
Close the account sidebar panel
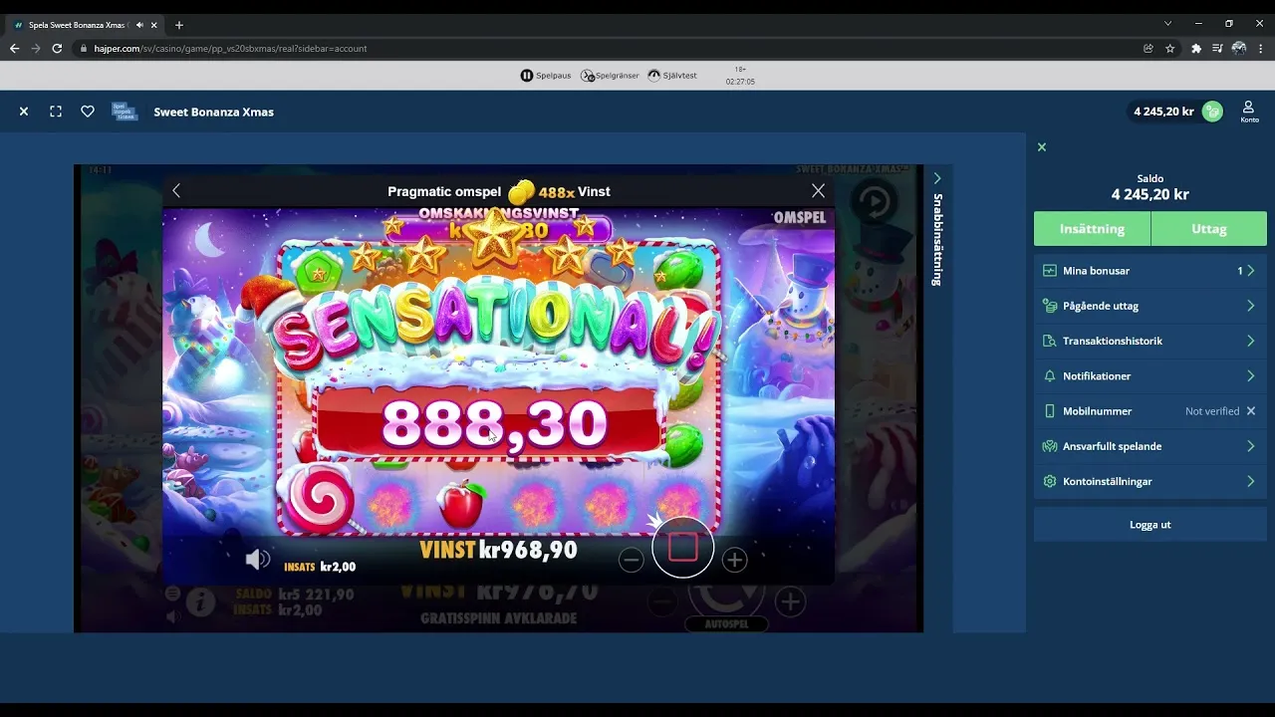1042,147
